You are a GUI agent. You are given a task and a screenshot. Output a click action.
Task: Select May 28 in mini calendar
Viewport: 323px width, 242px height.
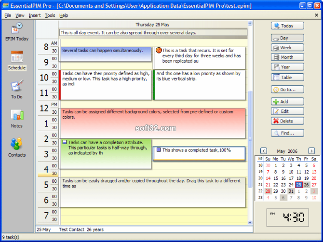pyautogui.click(x=268, y=191)
